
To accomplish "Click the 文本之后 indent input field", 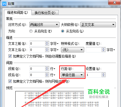I will pyautogui.click(x=37, y=50).
